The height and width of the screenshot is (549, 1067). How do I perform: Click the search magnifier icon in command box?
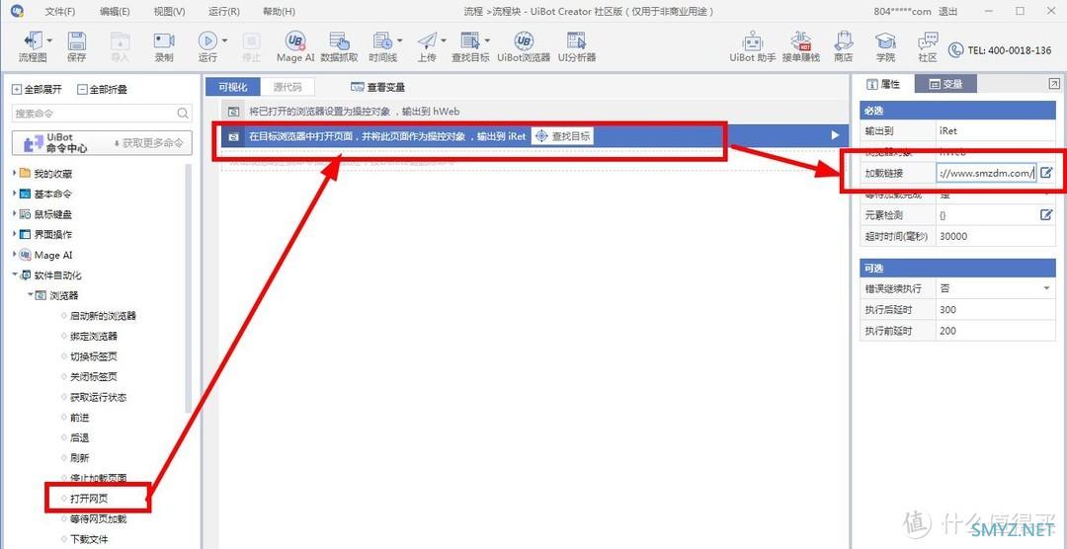click(x=183, y=114)
